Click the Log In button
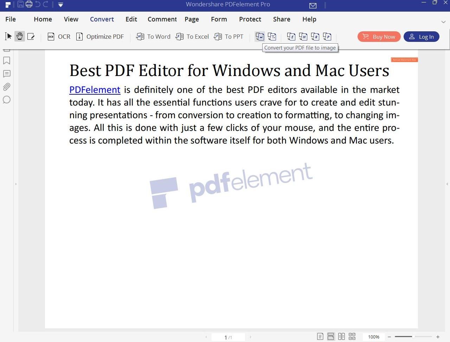450x342 pixels. click(x=421, y=37)
